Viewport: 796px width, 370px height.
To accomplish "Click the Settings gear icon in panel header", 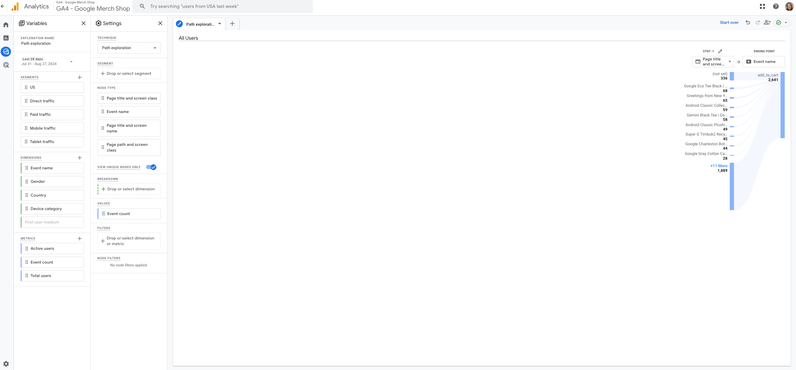I will click(98, 23).
